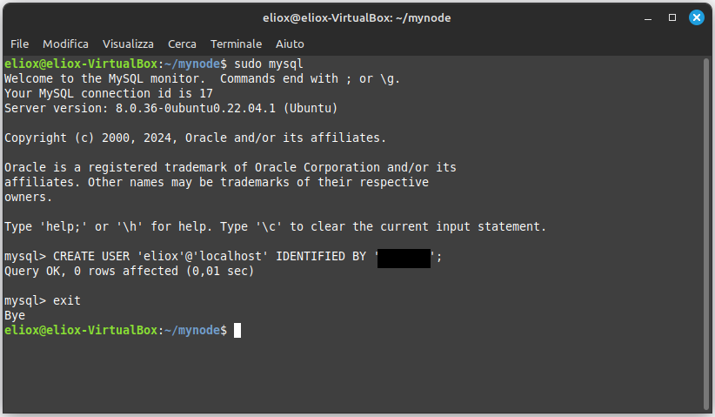Click the 'exit' command after mysql prompt
Image resolution: width=715 pixels, height=417 pixels.
tap(66, 300)
